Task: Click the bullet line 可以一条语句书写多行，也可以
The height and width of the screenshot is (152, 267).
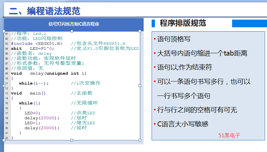Action: (204, 81)
